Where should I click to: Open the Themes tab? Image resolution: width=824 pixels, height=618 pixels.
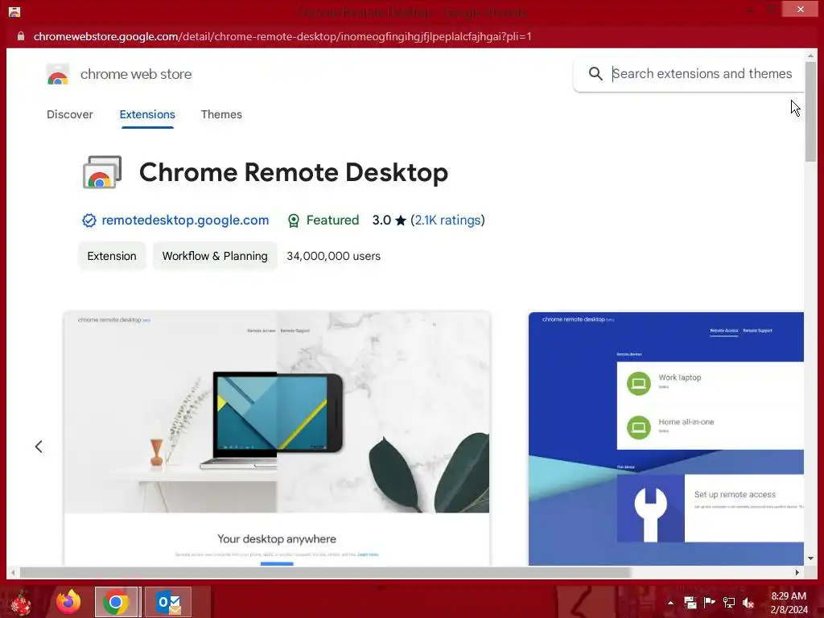point(221,114)
